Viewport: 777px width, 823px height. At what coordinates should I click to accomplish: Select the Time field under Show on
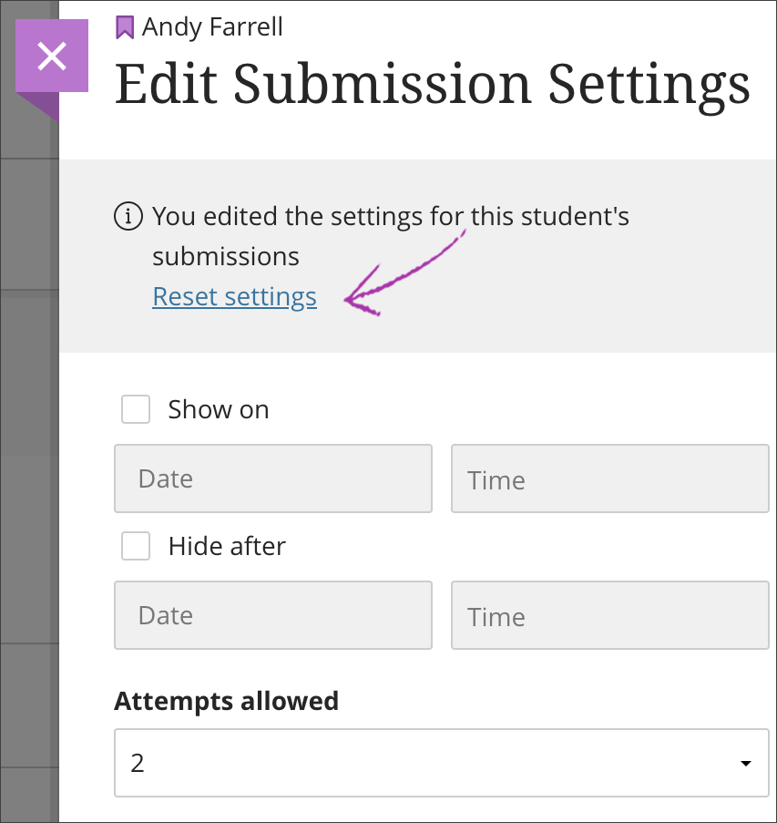pos(610,478)
